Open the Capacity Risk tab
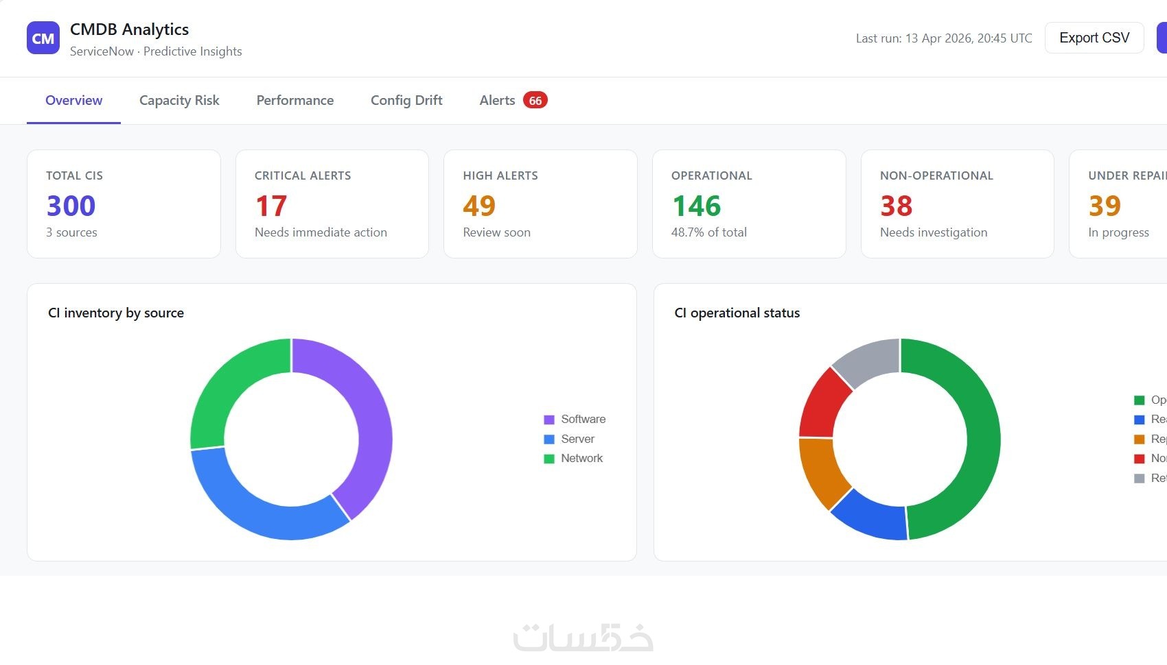Image resolution: width=1167 pixels, height=665 pixels. pos(179,101)
